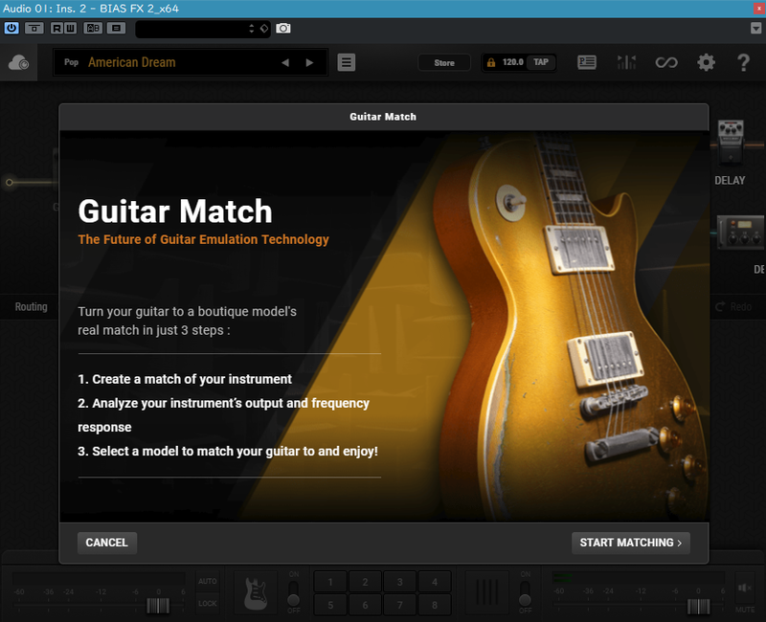Select scene slot 3
Image resolution: width=766 pixels, height=622 pixels.
point(399,582)
